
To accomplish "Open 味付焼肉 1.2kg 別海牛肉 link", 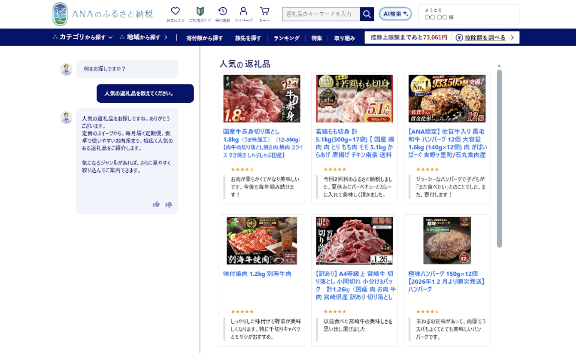I will tap(257, 274).
